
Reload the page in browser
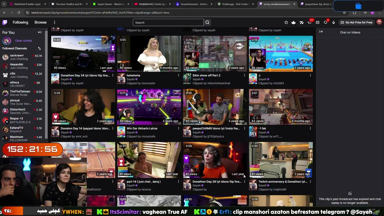click(x=19, y=13)
